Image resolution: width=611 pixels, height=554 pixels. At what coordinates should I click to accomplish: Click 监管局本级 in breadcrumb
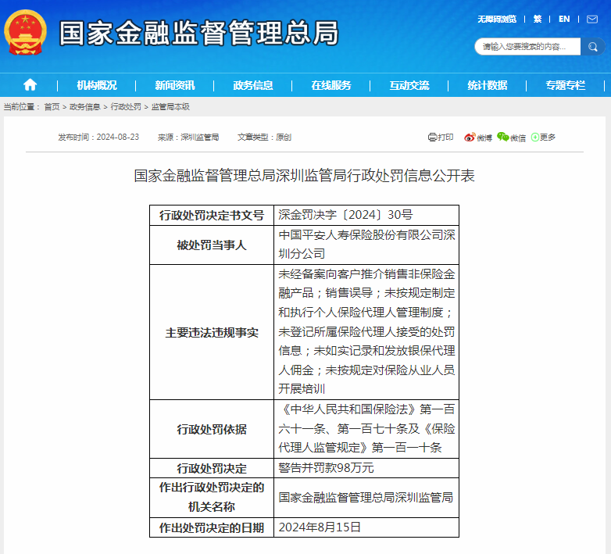pyautogui.click(x=170, y=107)
